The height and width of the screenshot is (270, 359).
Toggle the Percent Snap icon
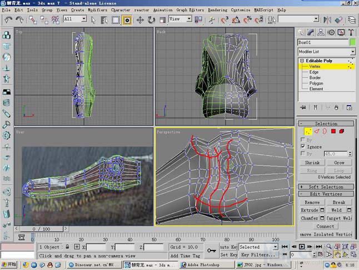pyautogui.click(x=247, y=20)
